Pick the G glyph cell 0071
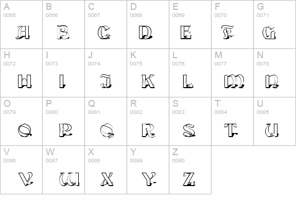The height and width of the screenshot is (217, 296). click(x=275, y=24)
